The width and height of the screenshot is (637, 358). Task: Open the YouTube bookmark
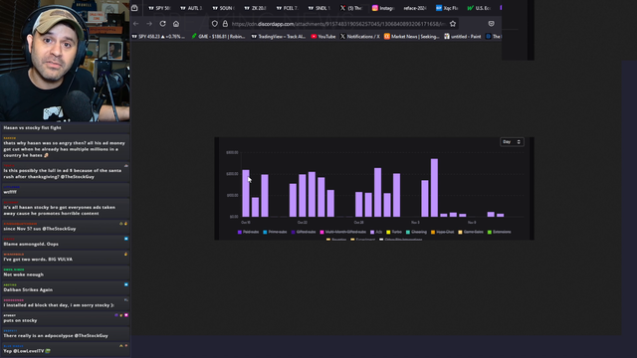(323, 37)
